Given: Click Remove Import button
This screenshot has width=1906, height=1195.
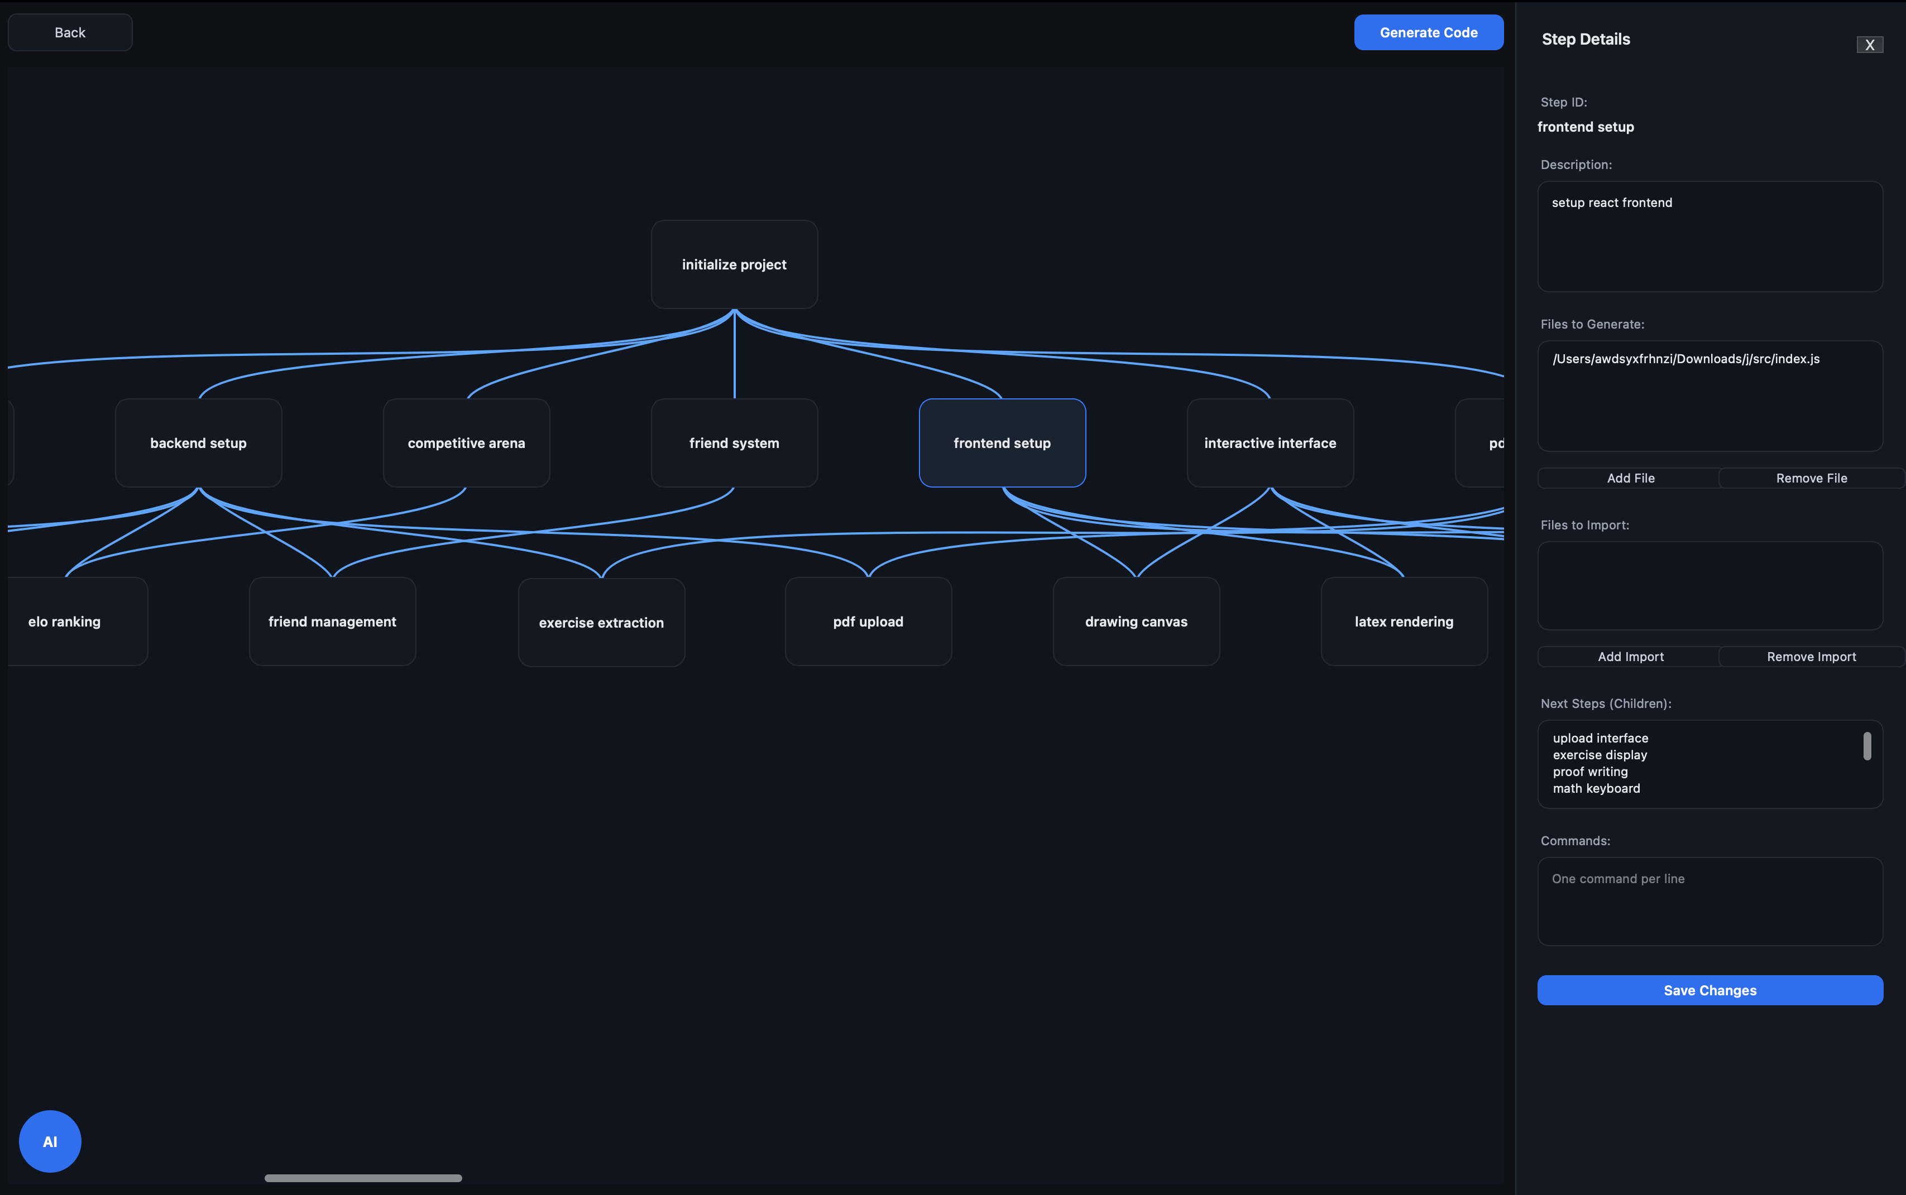Looking at the screenshot, I should tap(1811, 656).
